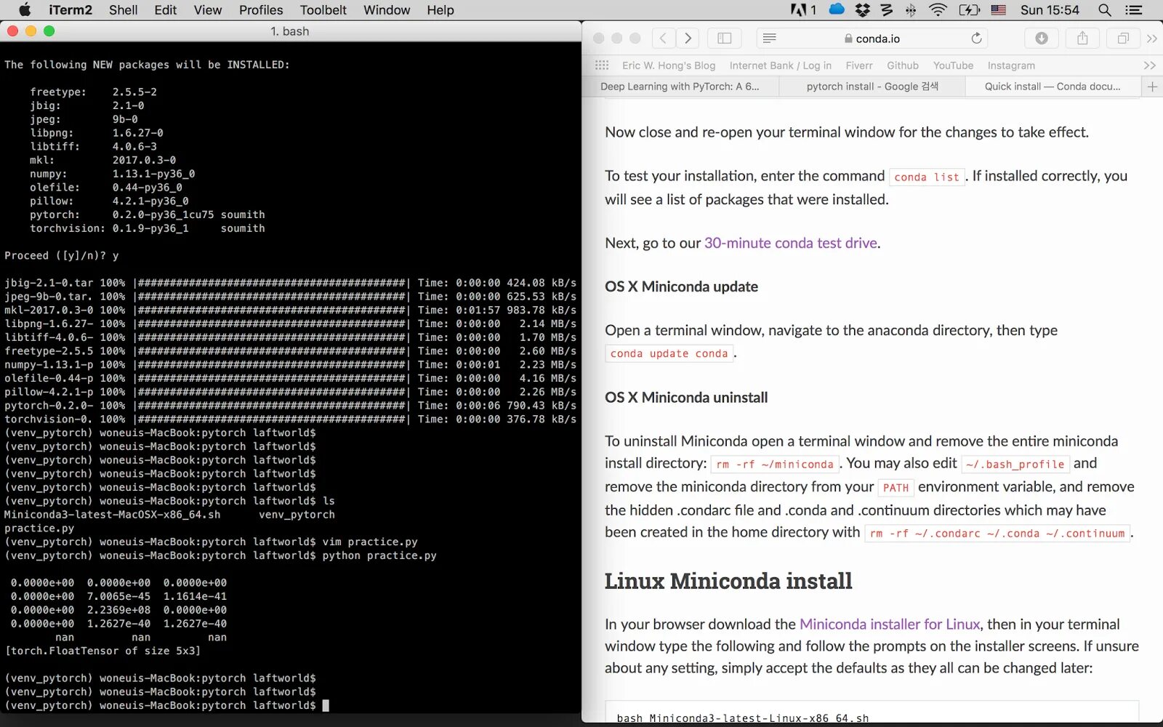Switch to Deep Learning with PyTorch tab
Viewport: 1163px width, 727px height.
(x=680, y=87)
